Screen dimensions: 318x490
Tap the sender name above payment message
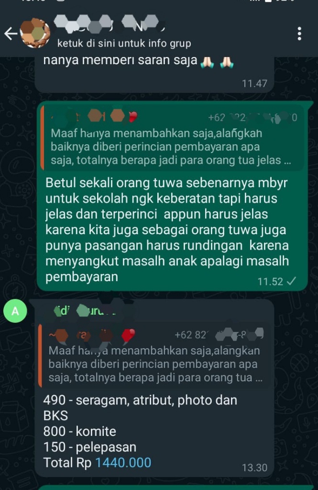click(84, 311)
